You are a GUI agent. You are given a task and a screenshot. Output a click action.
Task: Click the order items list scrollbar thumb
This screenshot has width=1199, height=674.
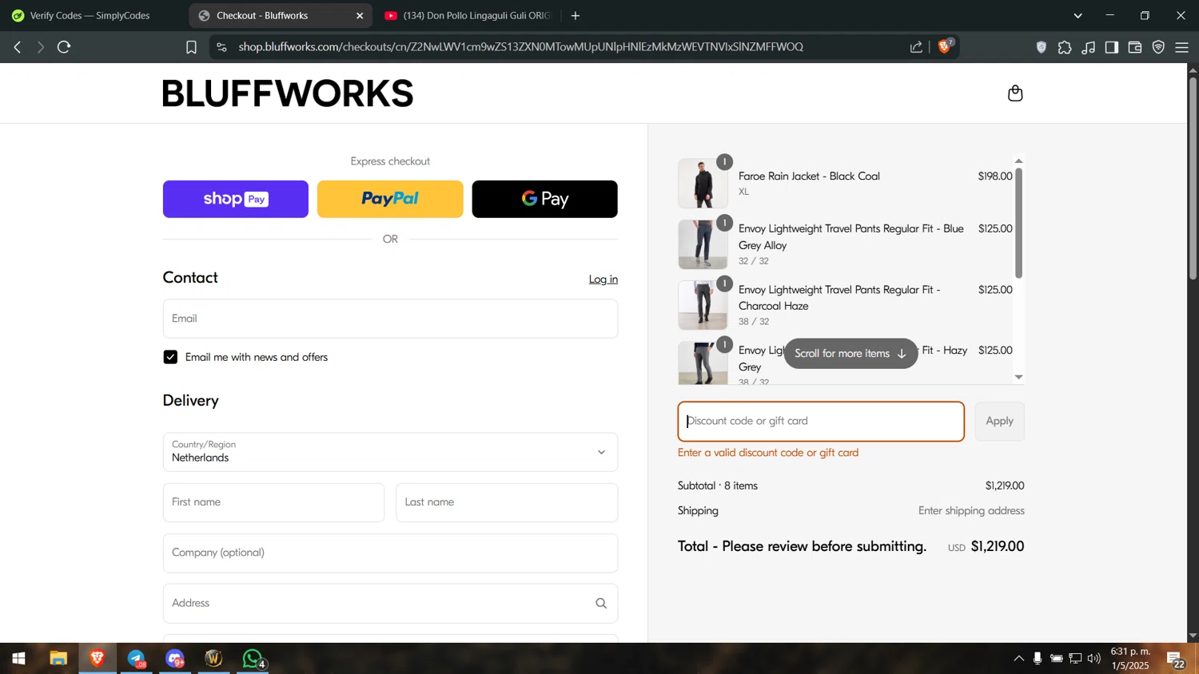tap(1018, 223)
